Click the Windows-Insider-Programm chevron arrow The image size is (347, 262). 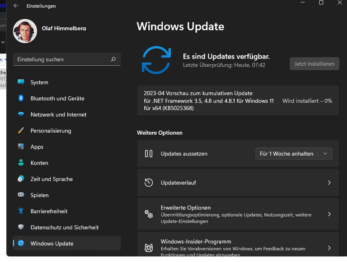[329, 248]
